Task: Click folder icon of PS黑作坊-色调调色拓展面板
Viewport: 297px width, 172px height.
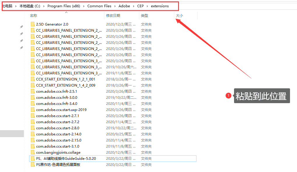Action: click(x=33, y=165)
